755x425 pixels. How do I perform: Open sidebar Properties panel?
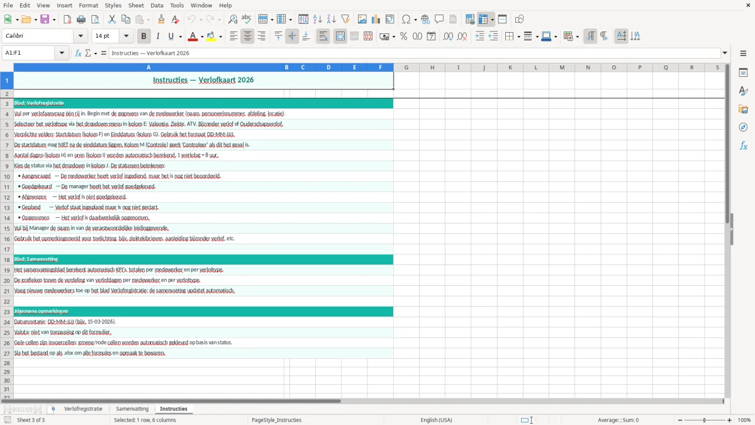pos(743,72)
